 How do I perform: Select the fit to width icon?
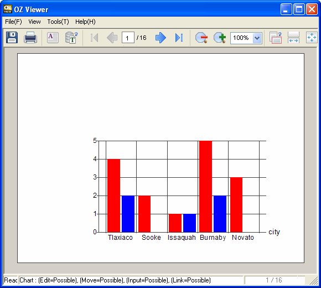coord(293,38)
